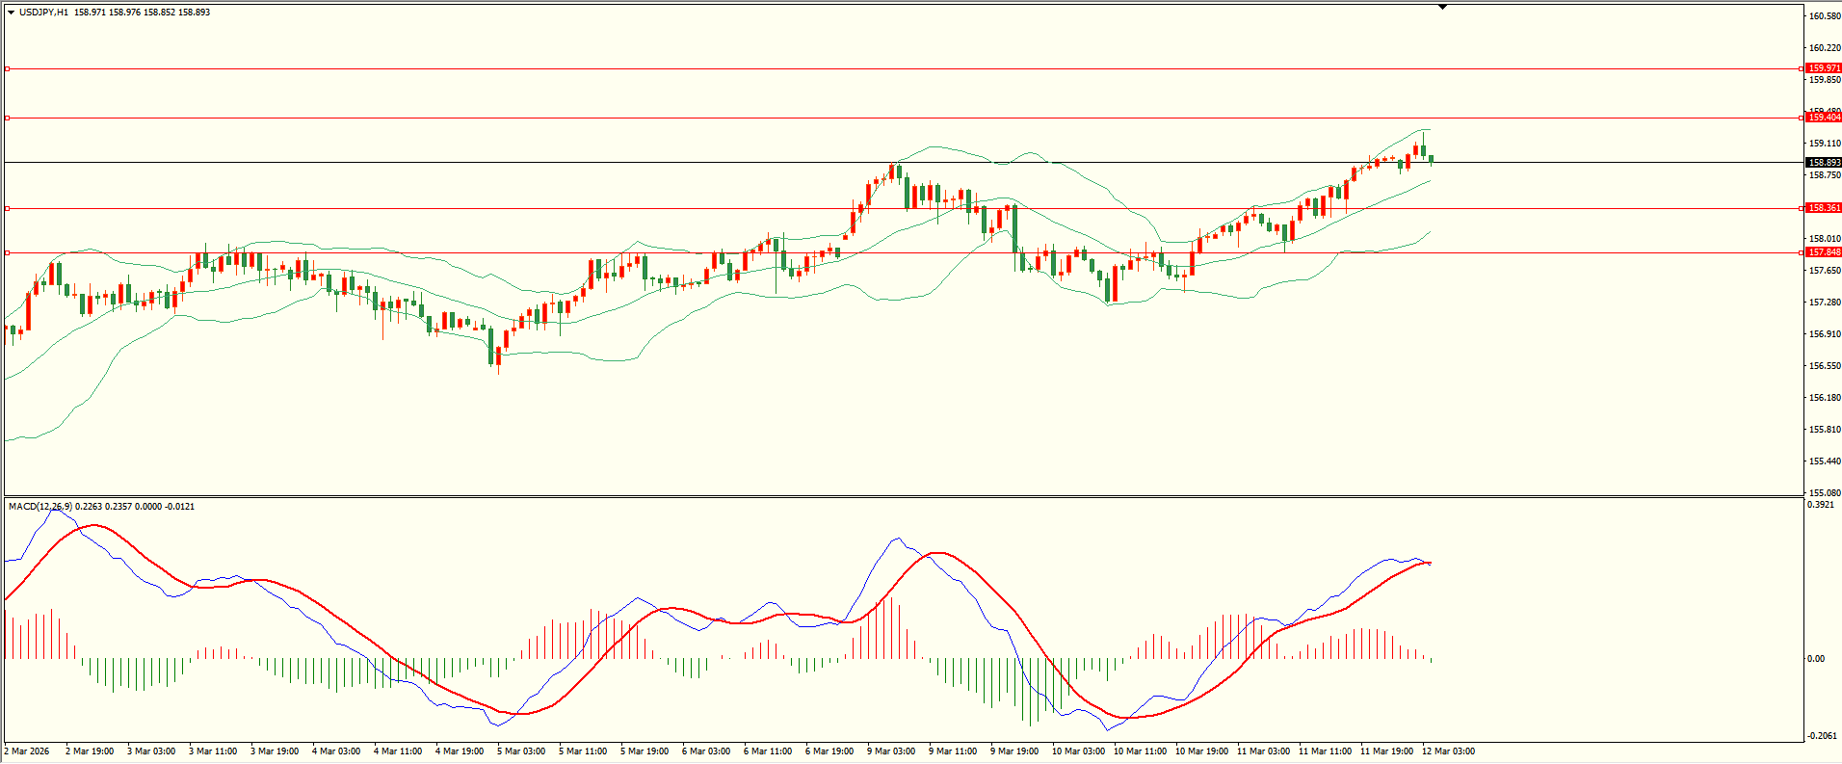Grab right handle of 159.404 line

1801,118
